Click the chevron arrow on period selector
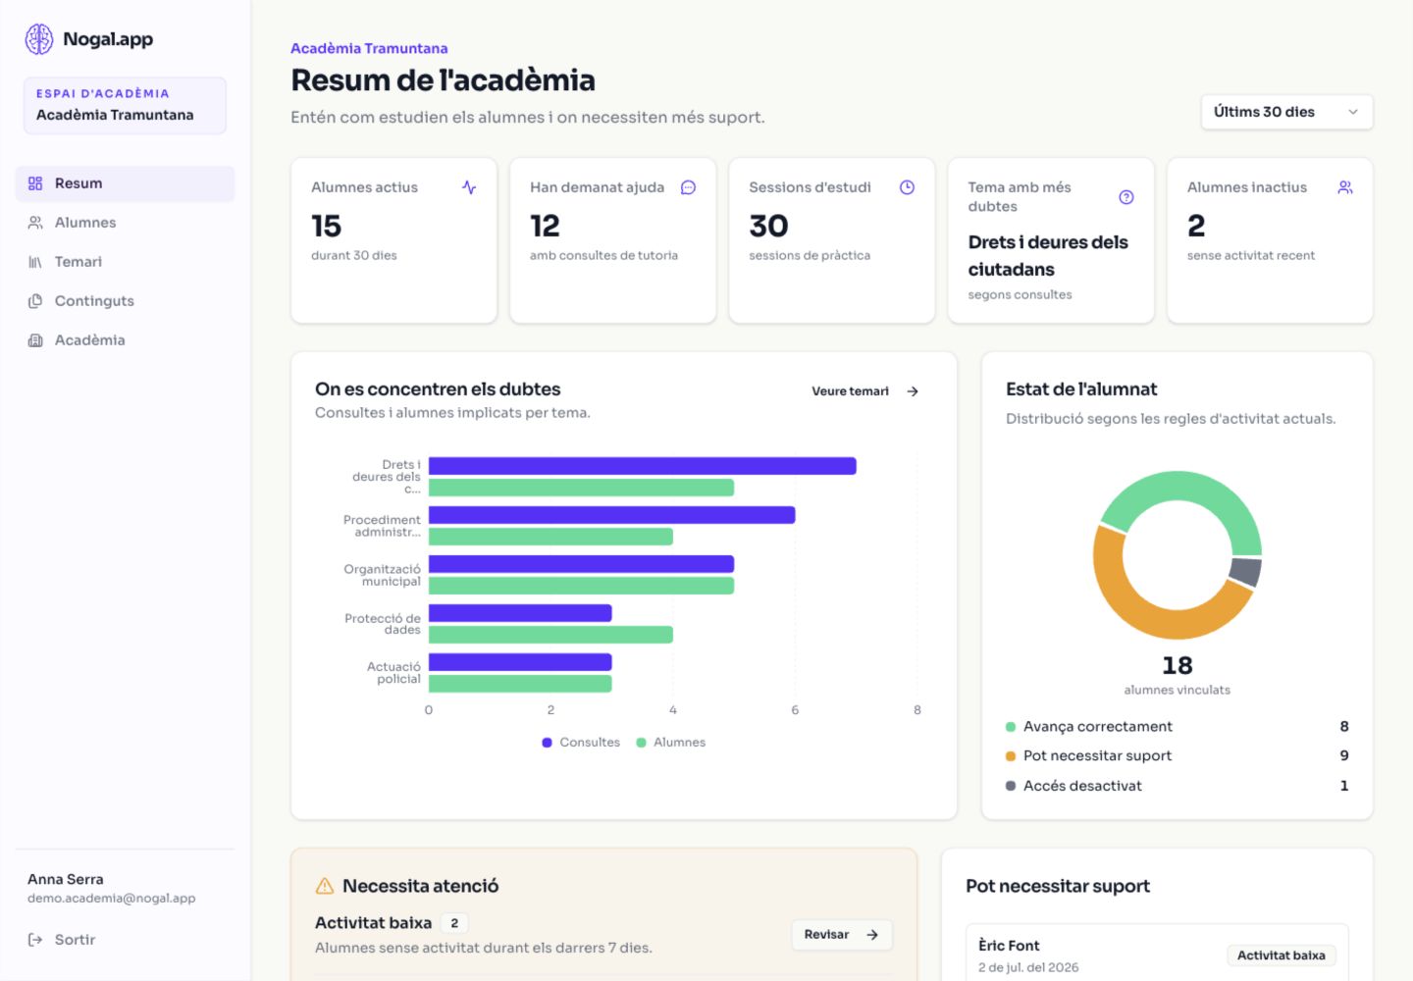1413x981 pixels. coord(1353,112)
